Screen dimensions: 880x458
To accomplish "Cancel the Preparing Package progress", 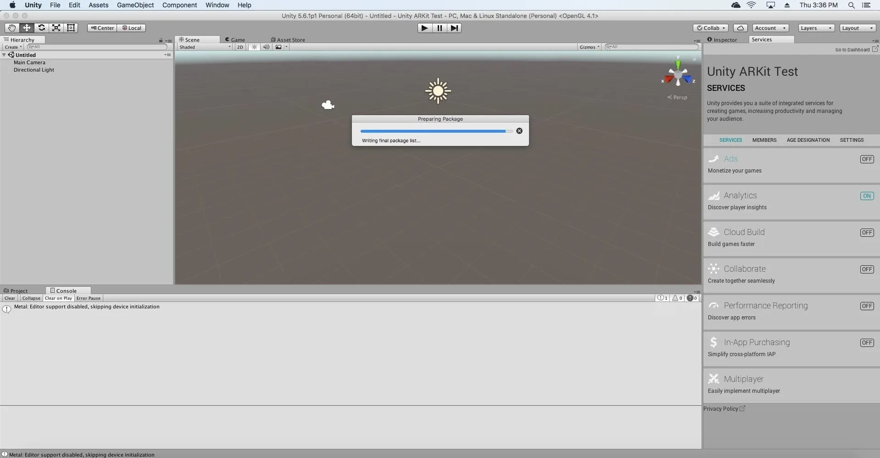I will (x=519, y=131).
